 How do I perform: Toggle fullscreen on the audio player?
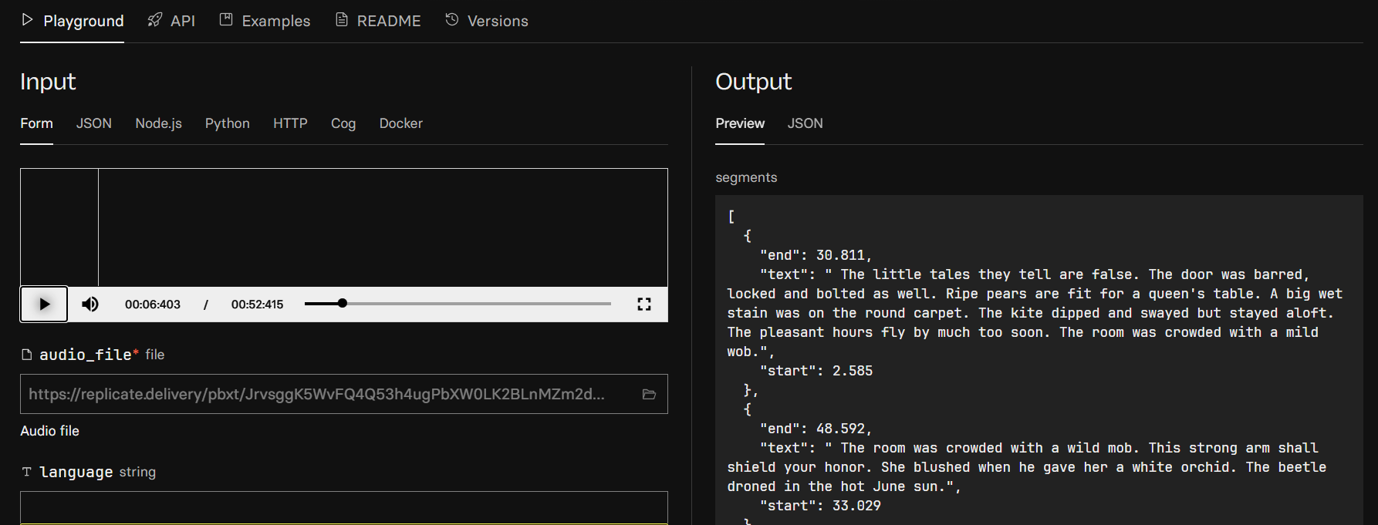click(x=644, y=304)
